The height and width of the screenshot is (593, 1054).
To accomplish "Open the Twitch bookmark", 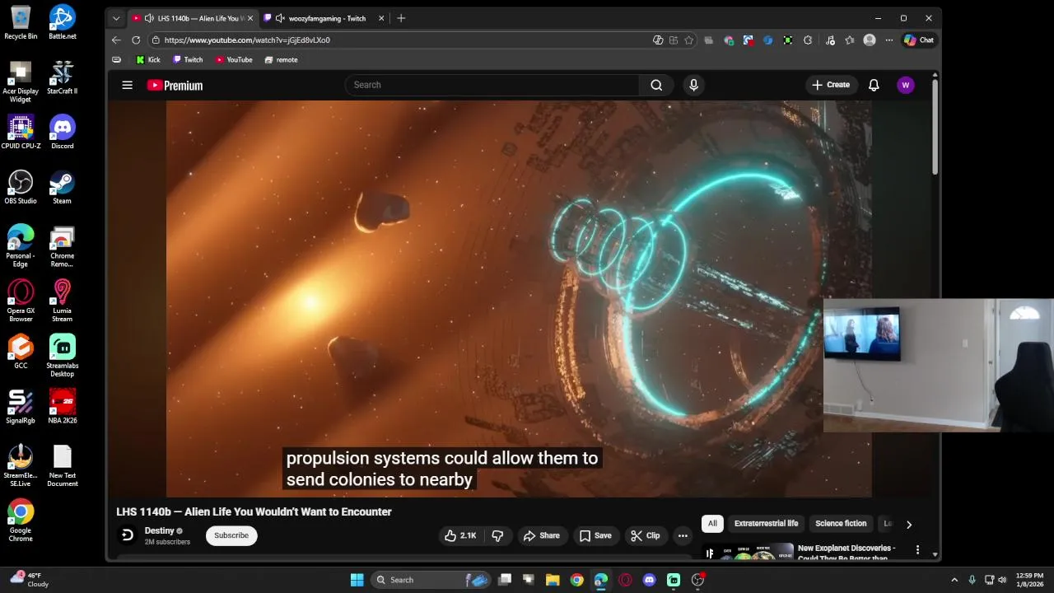I will coord(188,60).
